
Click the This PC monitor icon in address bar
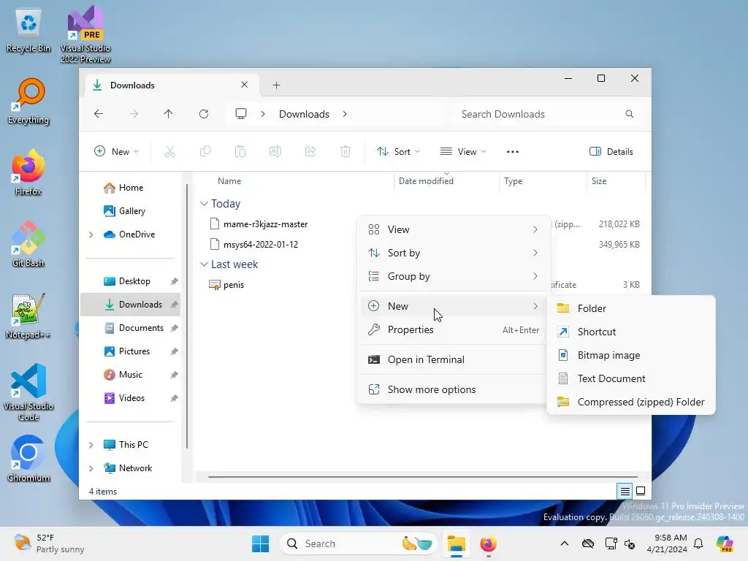[241, 114]
